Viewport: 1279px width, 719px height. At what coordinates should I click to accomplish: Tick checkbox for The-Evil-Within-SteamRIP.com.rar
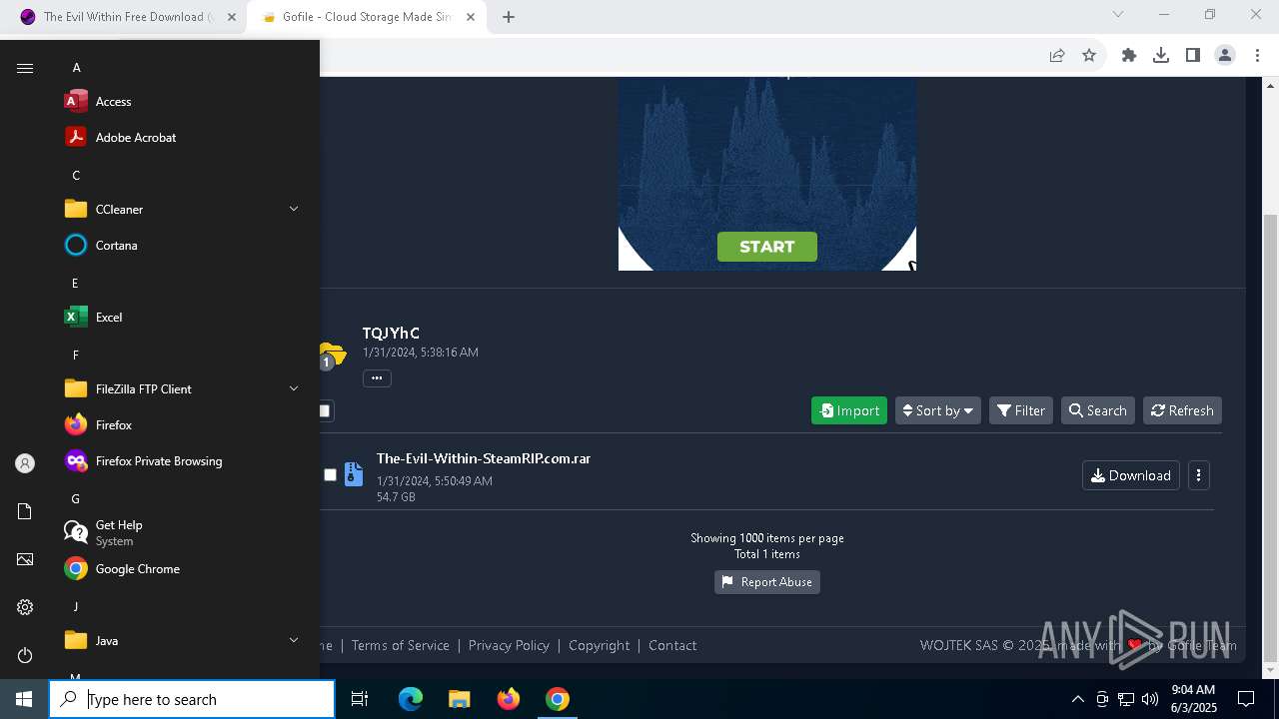point(330,475)
